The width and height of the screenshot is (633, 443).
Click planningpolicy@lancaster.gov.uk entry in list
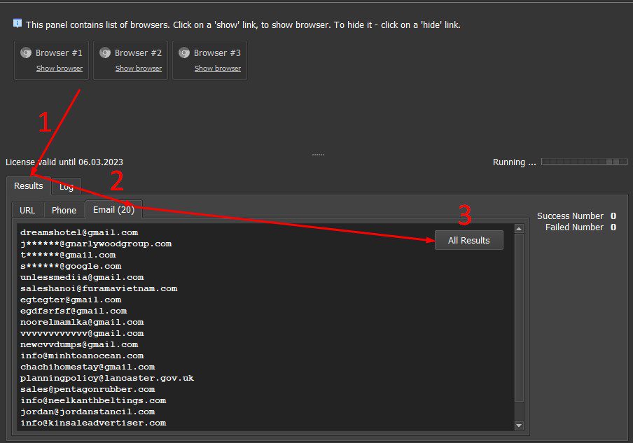tap(107, 379)
